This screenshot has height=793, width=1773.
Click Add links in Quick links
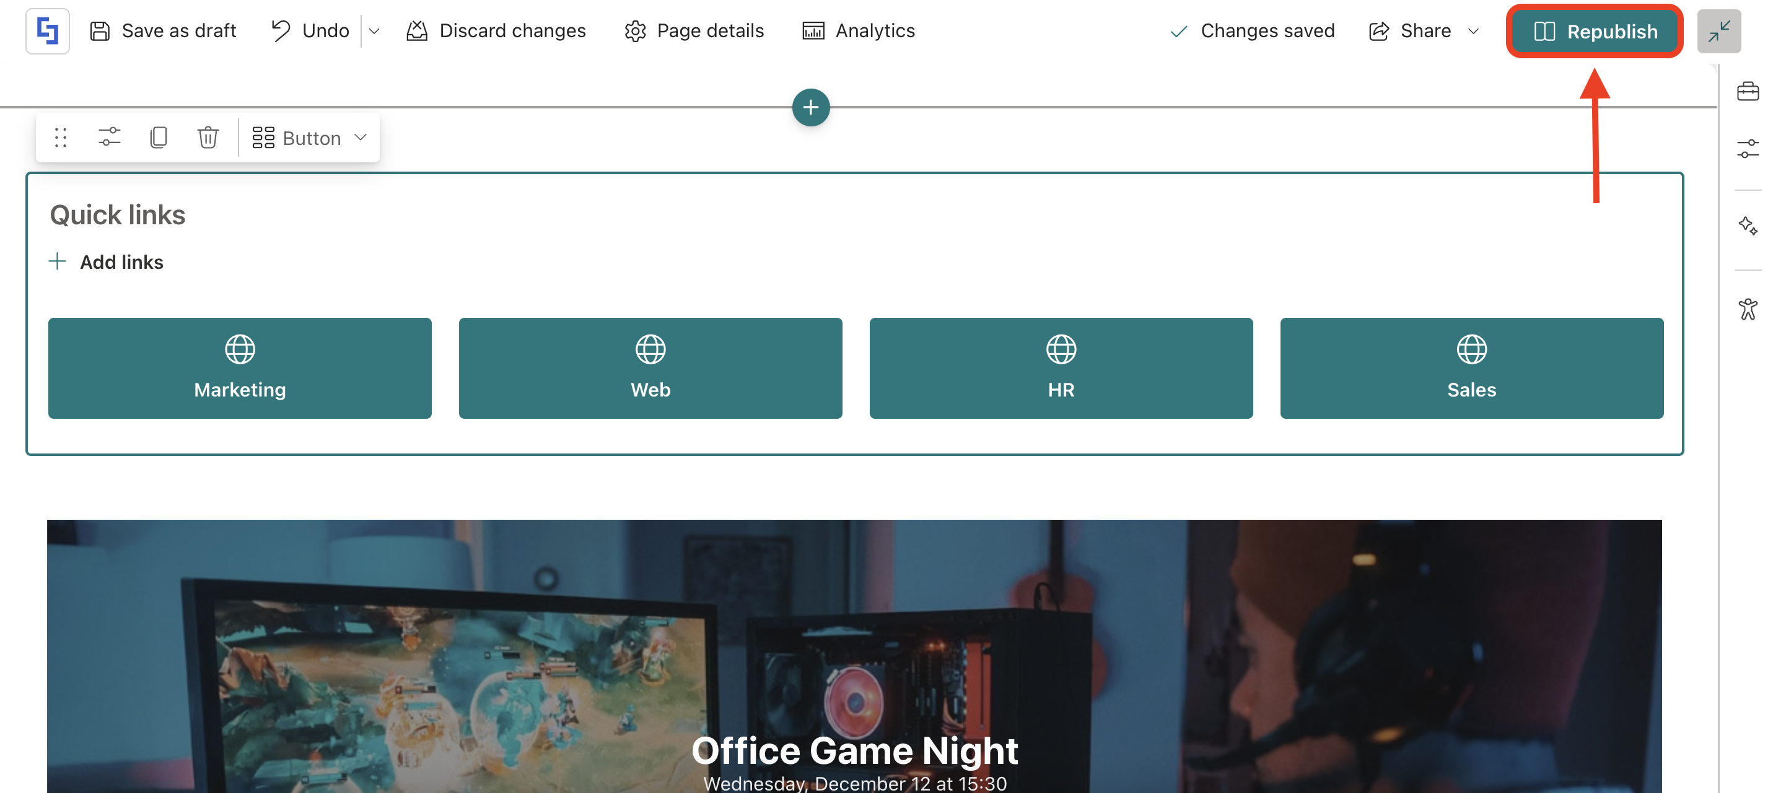tap(107, 262)
